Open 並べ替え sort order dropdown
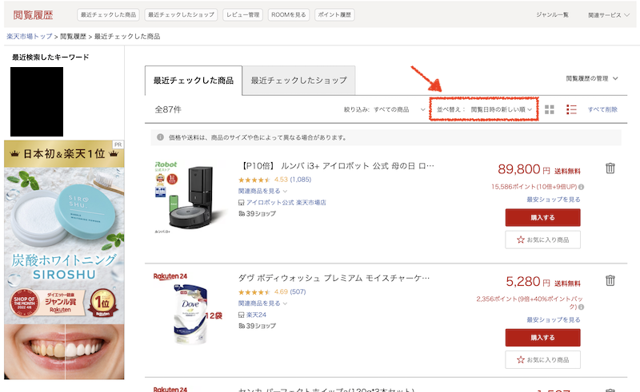The width and height of the screenshot is (640, 392). point(484,109)
